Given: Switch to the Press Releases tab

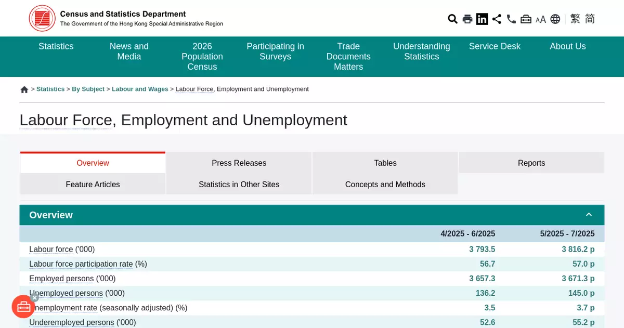Looking at the screenshot, I should tap(239, 163).
